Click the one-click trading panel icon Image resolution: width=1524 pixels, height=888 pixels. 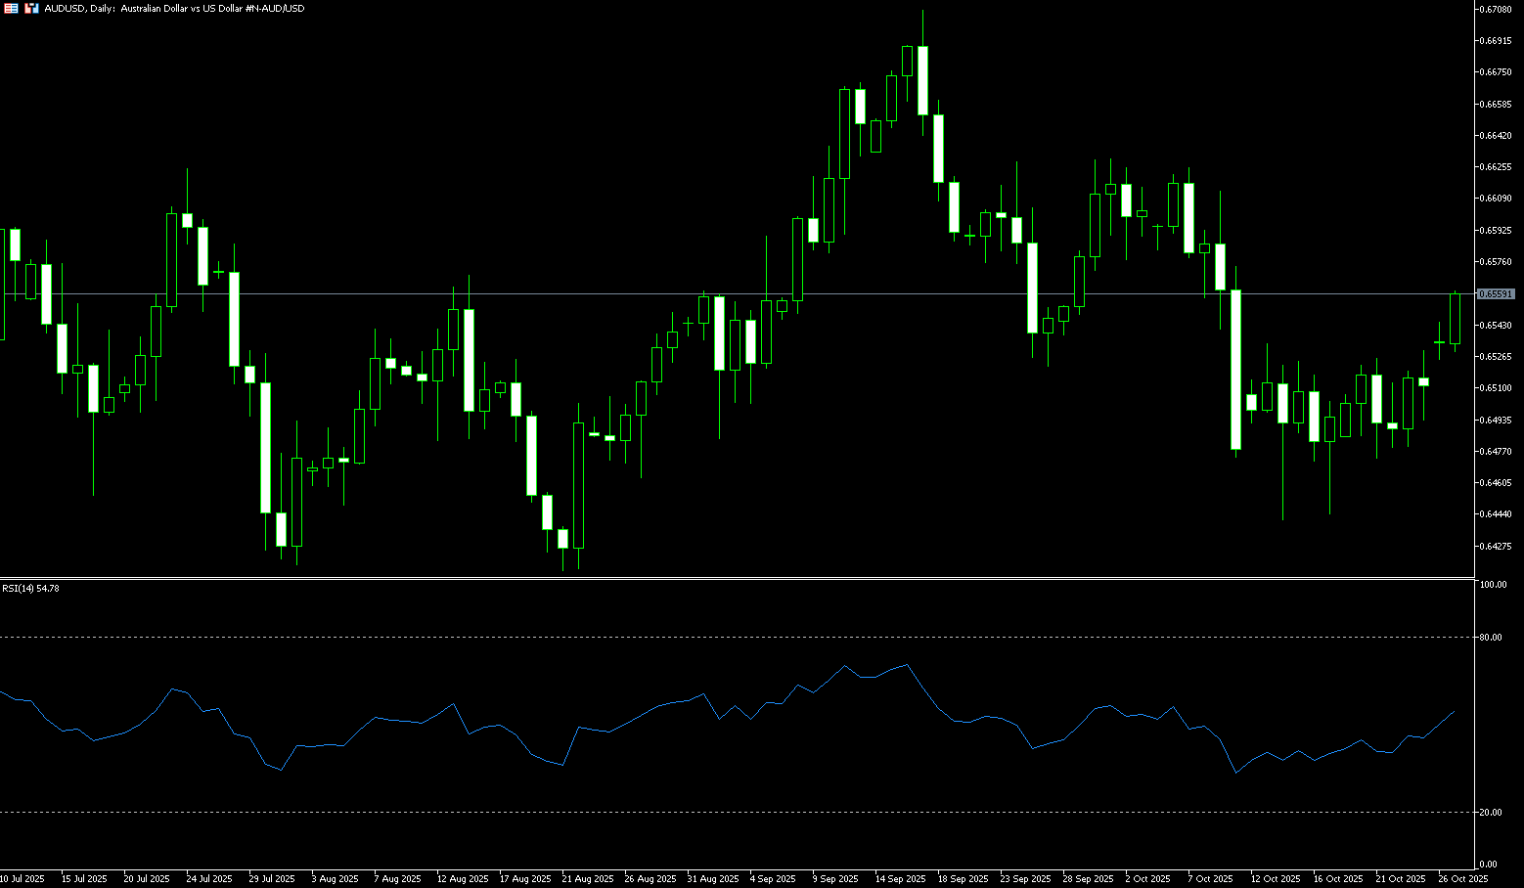(x=31, y=8)
